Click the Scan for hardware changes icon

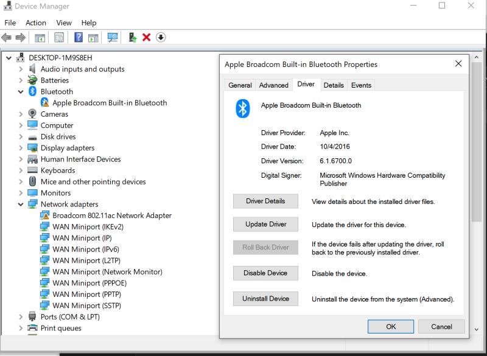tap(113, 37)
